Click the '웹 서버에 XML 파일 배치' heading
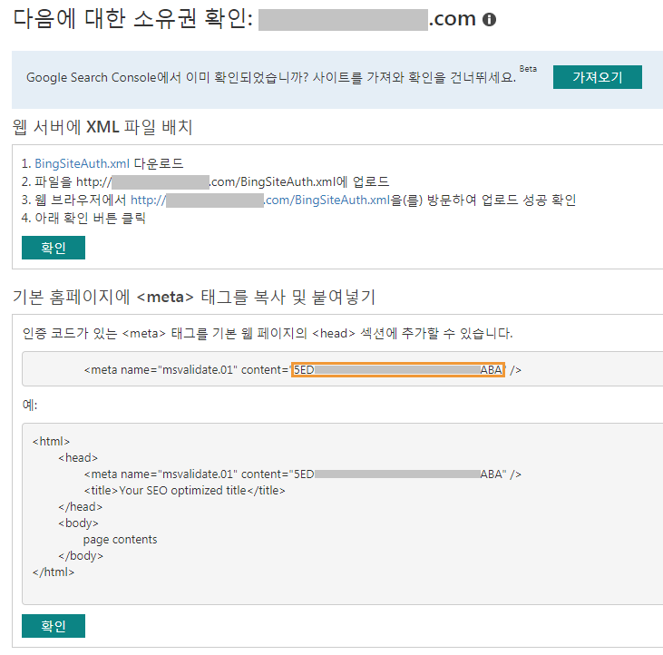The image size is (663, 655). pyautogui.click(x=102, y=127)
